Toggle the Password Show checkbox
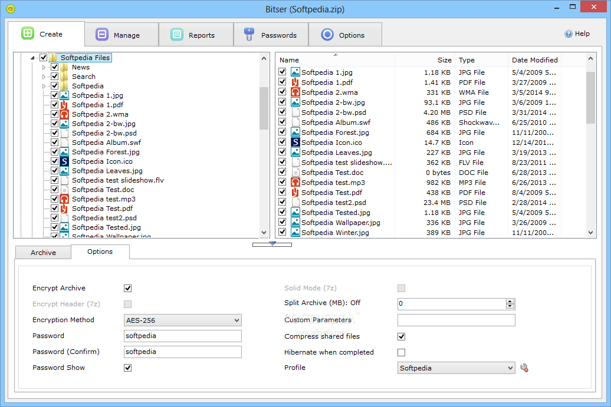 point(128,368)
